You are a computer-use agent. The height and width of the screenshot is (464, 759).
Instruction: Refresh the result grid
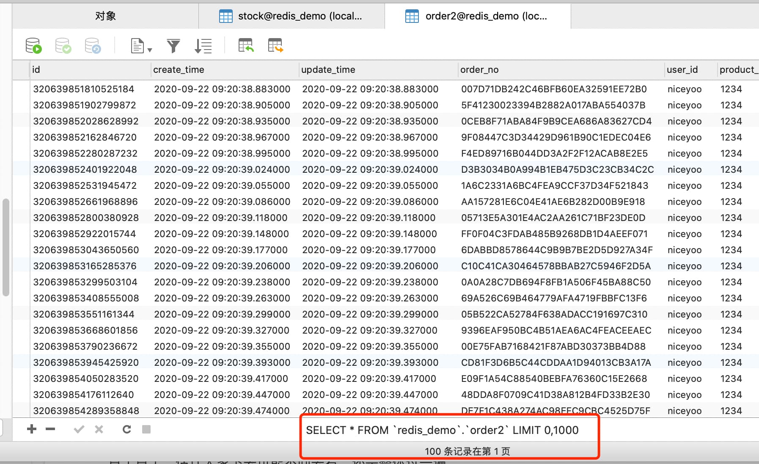[126, 429]
